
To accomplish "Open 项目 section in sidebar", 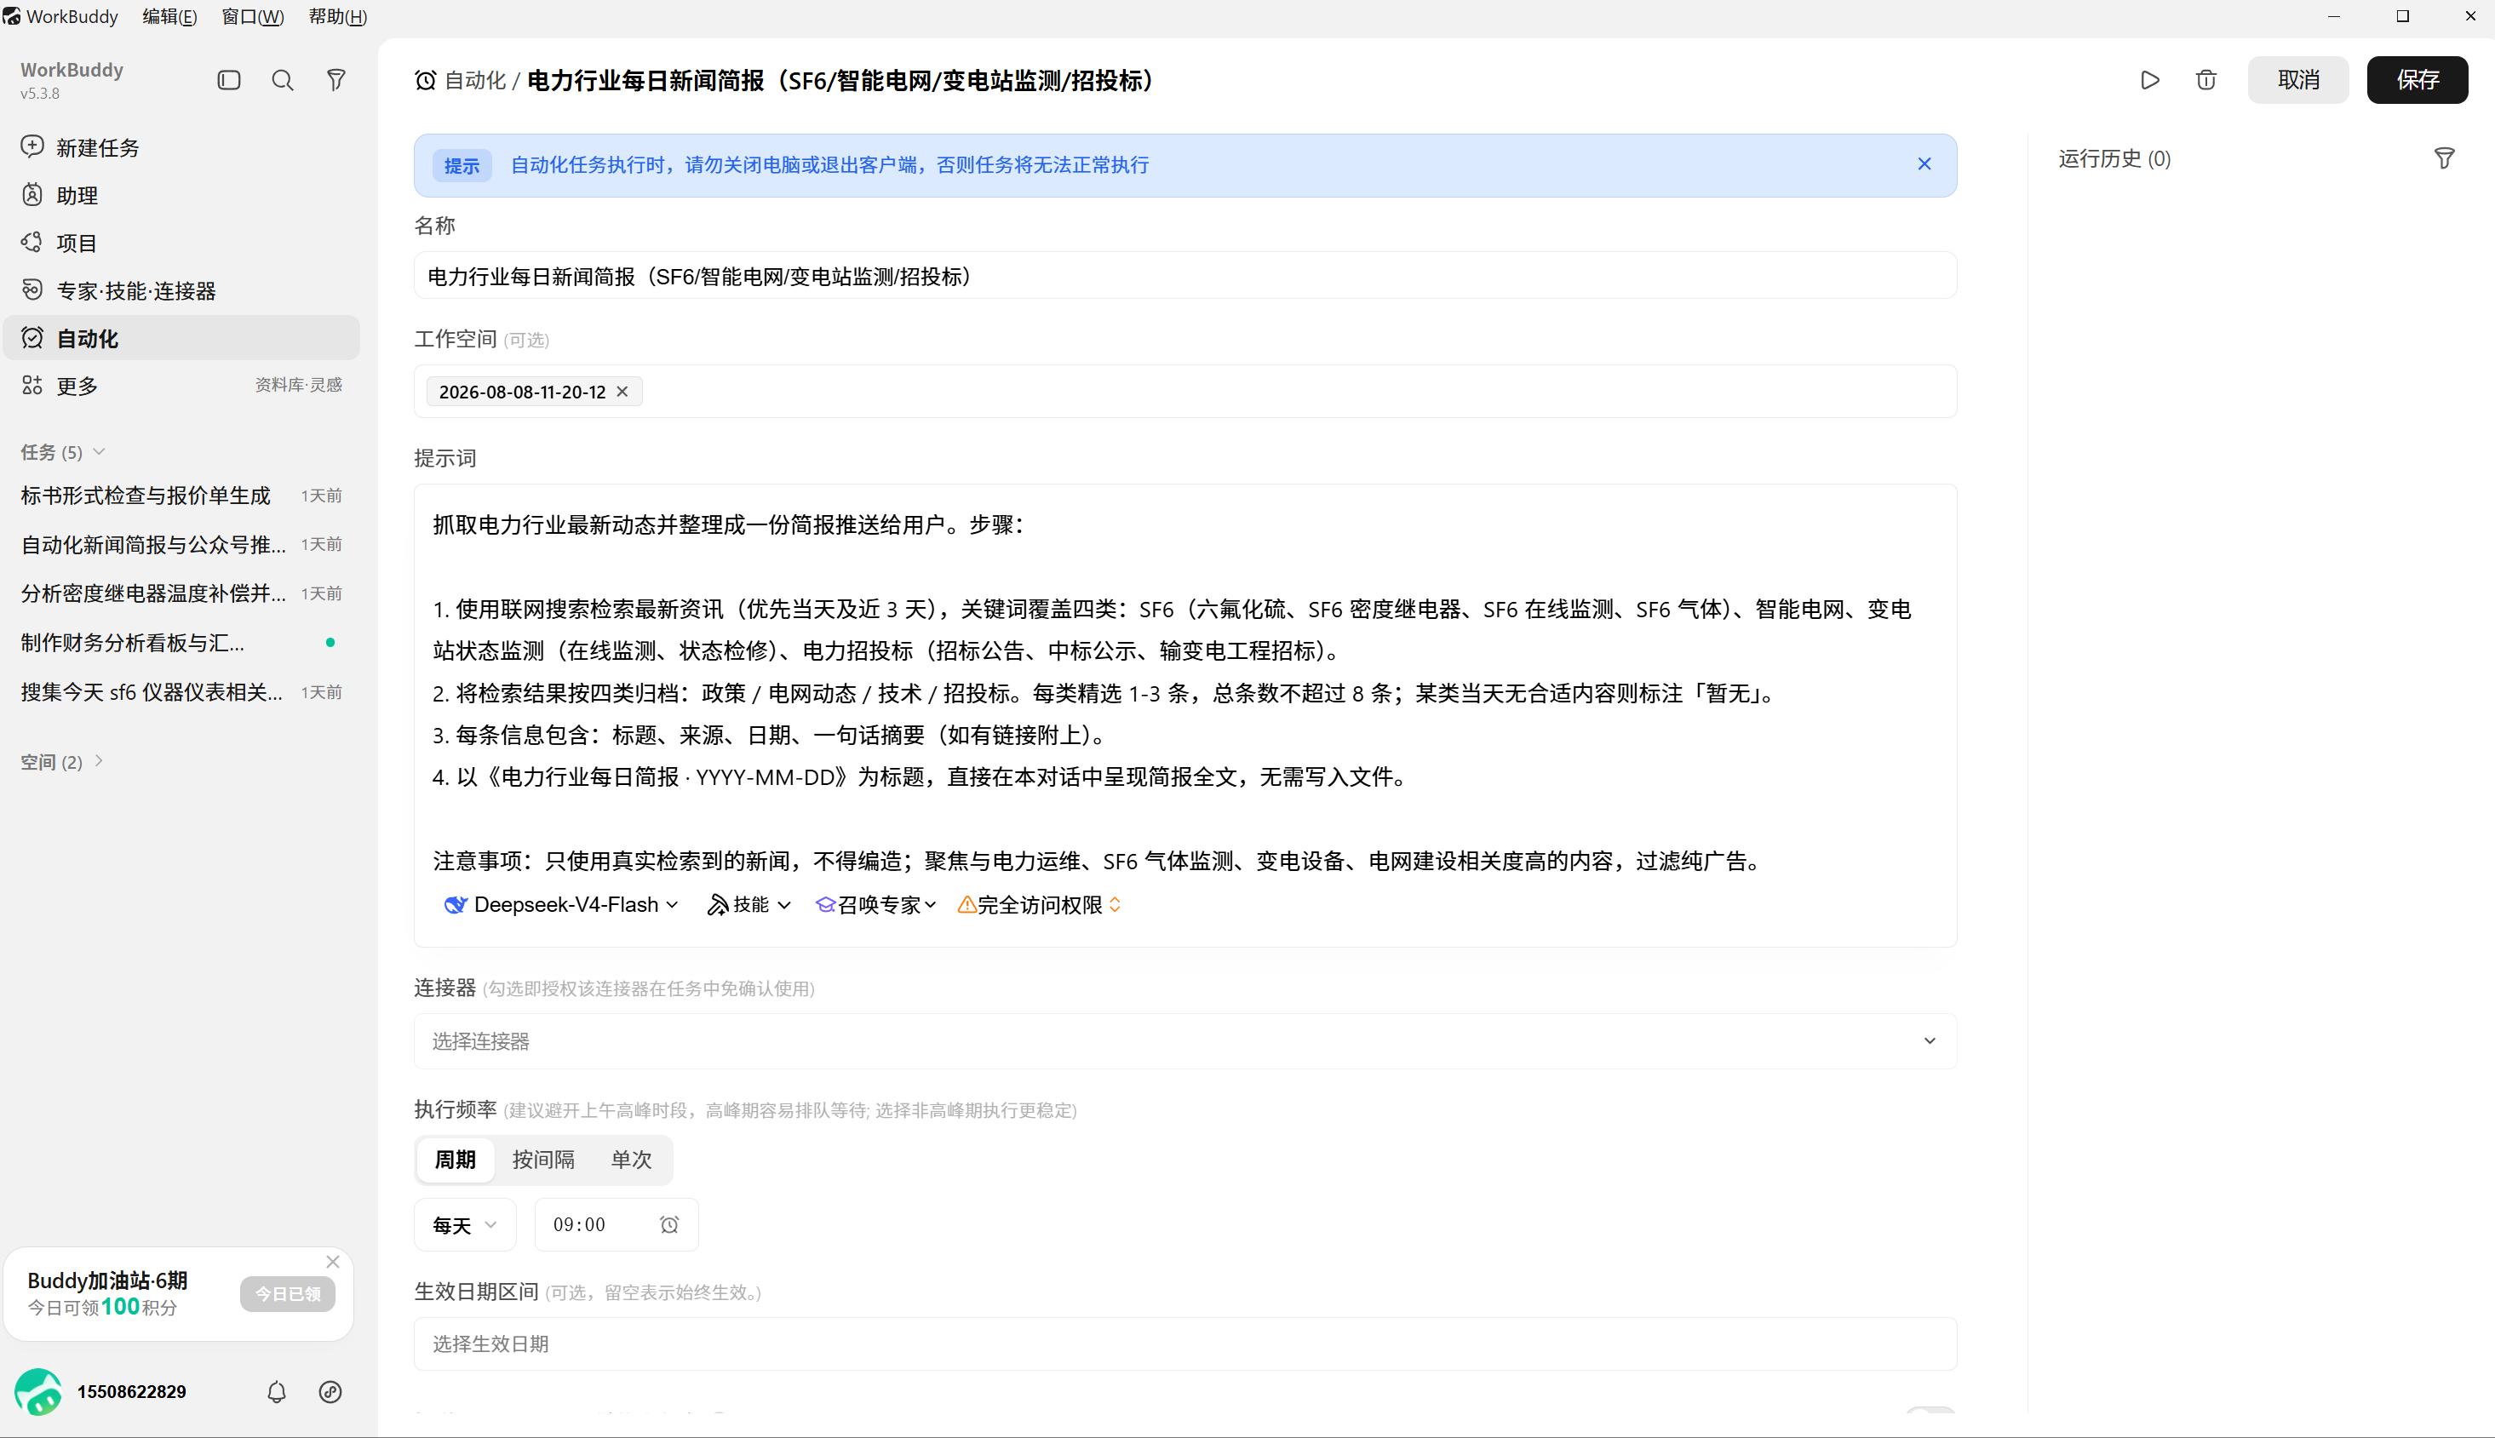I will tap(181, 243).
